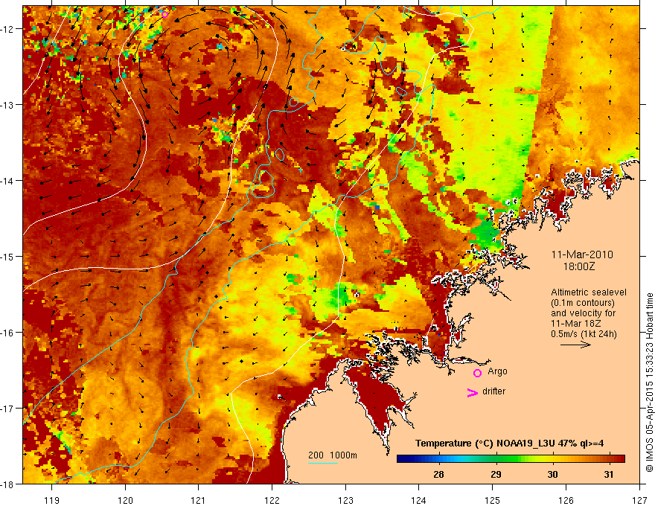Click the '11-Mar-2010' date text

tap(582, 254)
